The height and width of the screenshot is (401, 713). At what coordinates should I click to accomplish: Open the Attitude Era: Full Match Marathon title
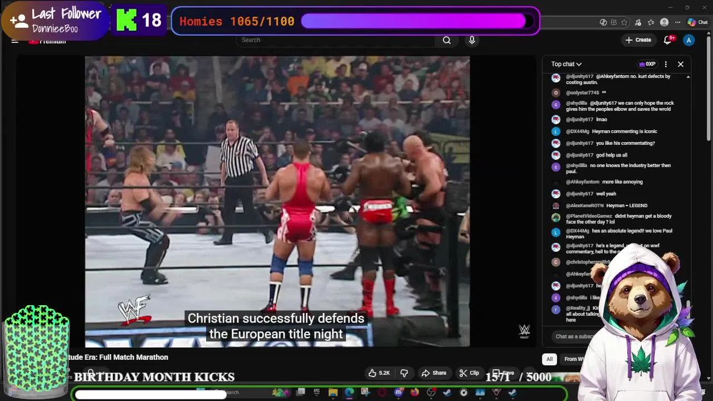(118, 358)
